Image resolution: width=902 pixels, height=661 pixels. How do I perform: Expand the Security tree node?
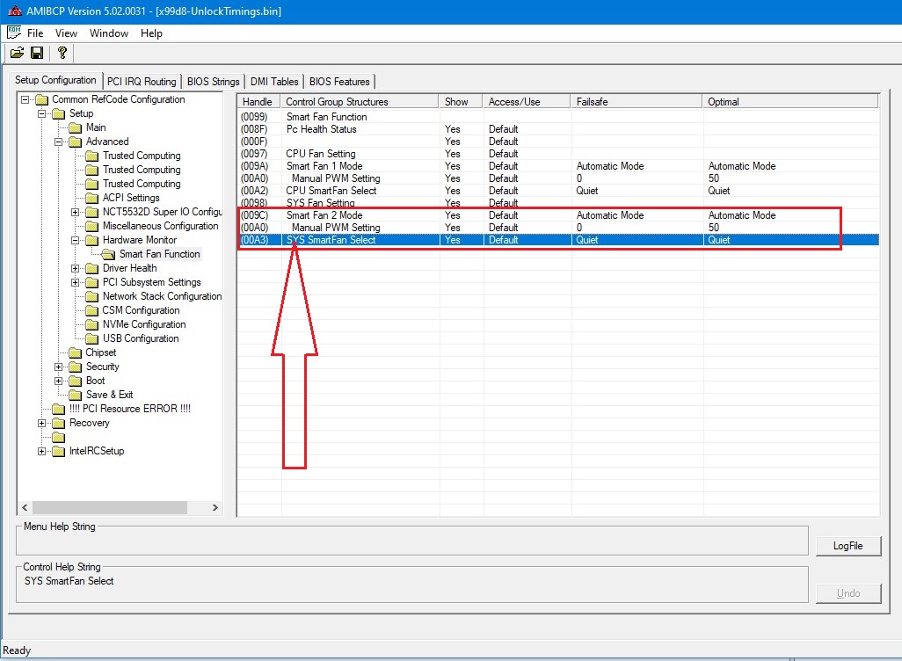pos(58,367)
